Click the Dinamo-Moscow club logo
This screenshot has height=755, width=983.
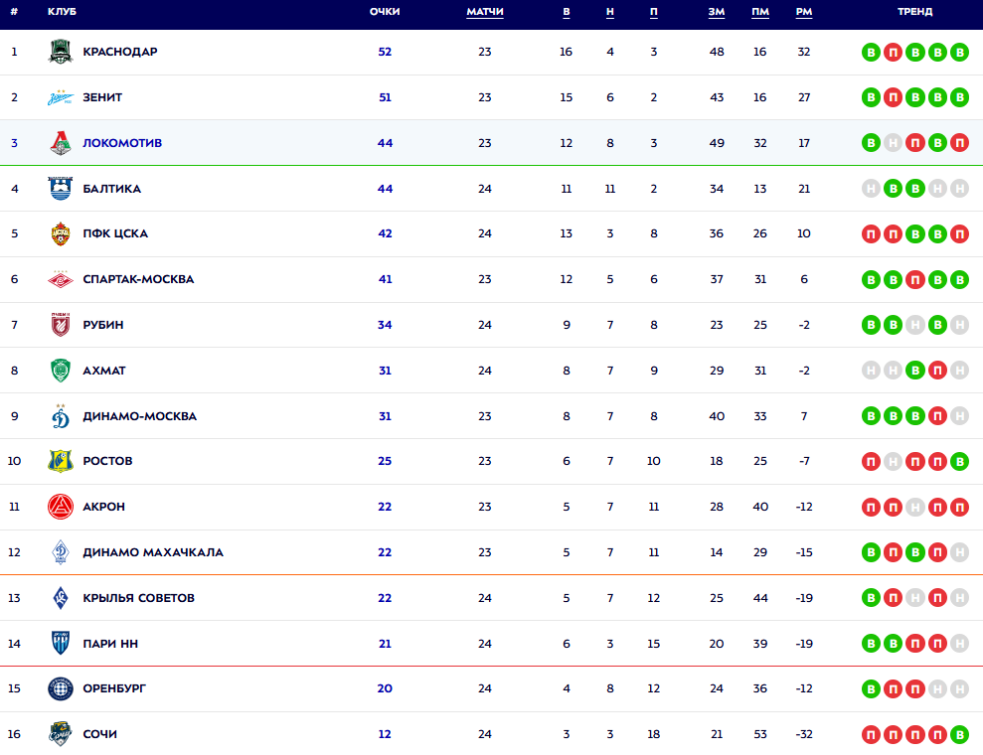pos(61,416)
